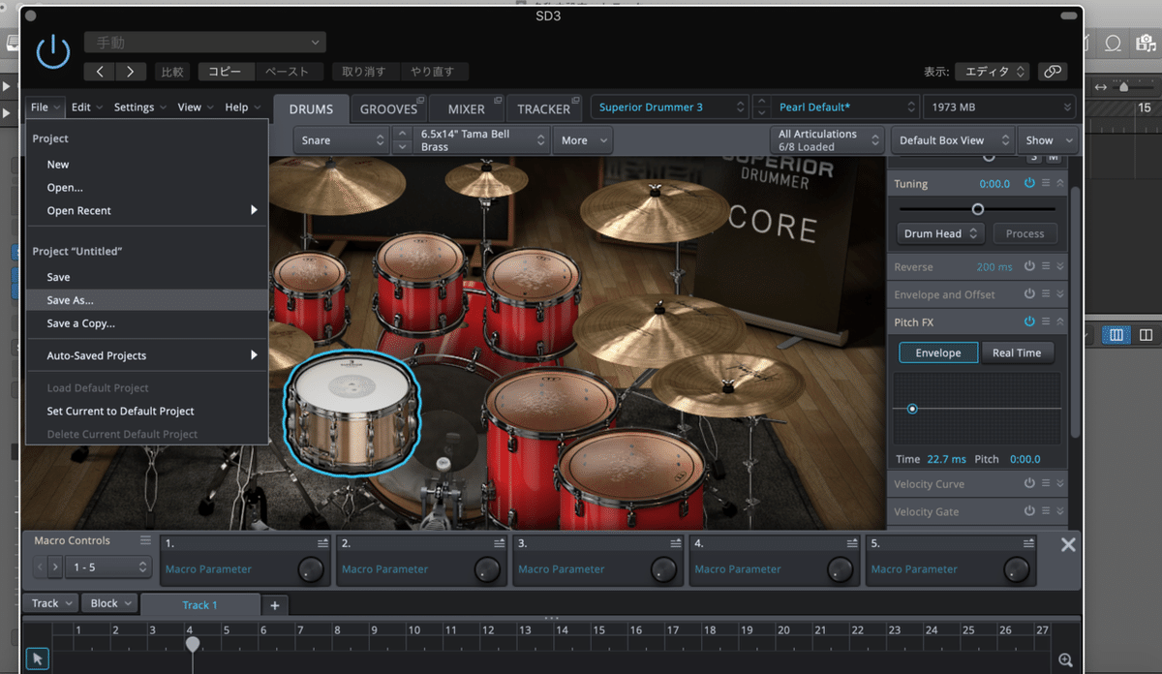Image resolution: width=1162 pixels, height=674 pixels.
Task: Disable Pitch FX using its power toggle
Action: pyautogui.click(x=1029, y=322)
